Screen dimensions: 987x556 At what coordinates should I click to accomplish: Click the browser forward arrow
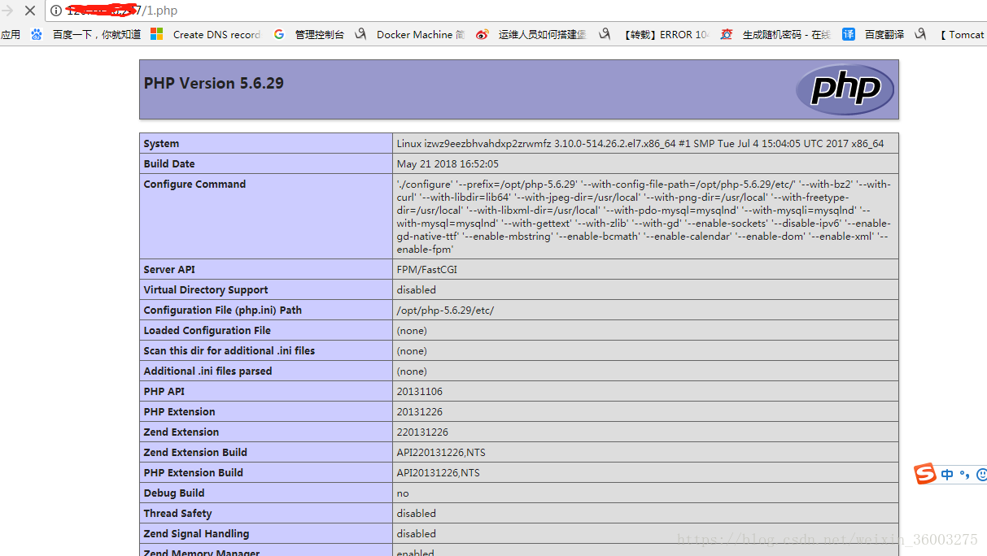tap(7, 11)
